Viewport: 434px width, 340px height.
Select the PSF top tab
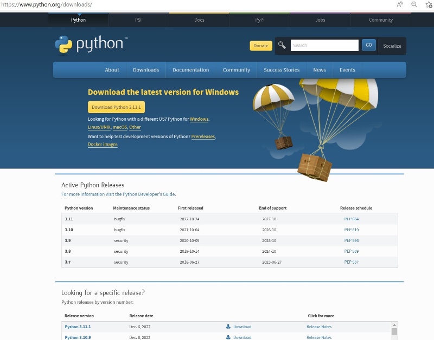139,20
